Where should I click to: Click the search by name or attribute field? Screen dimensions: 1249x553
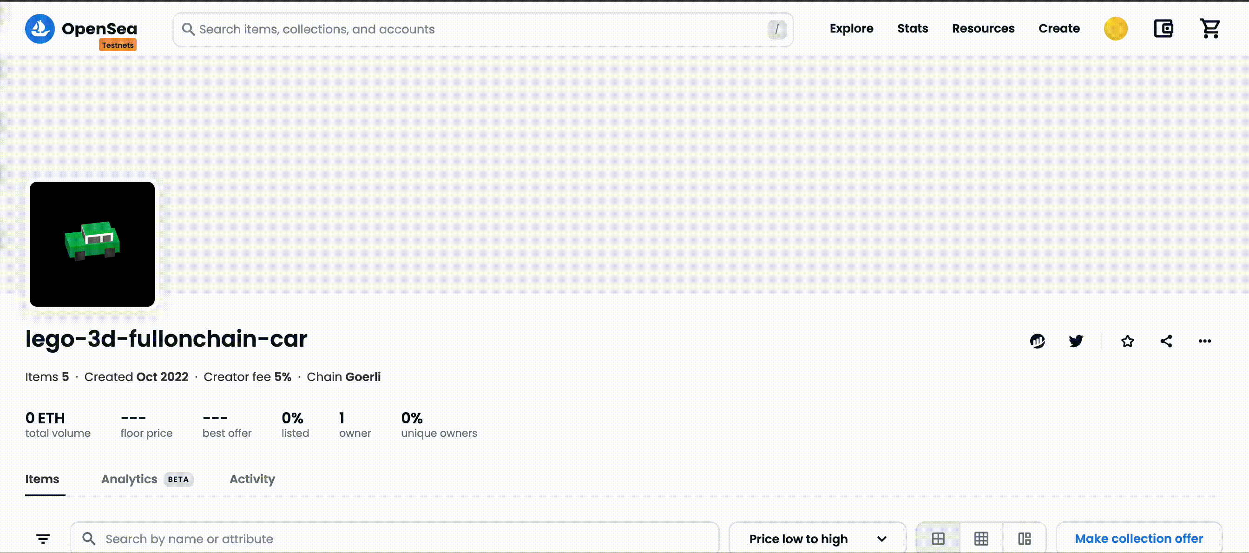tap(396, 539)
